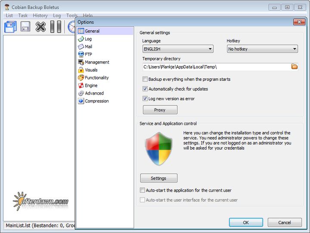Screen dimensions: 310x233
Task: Click the Temporary directory path field
Action: [216, 67]
